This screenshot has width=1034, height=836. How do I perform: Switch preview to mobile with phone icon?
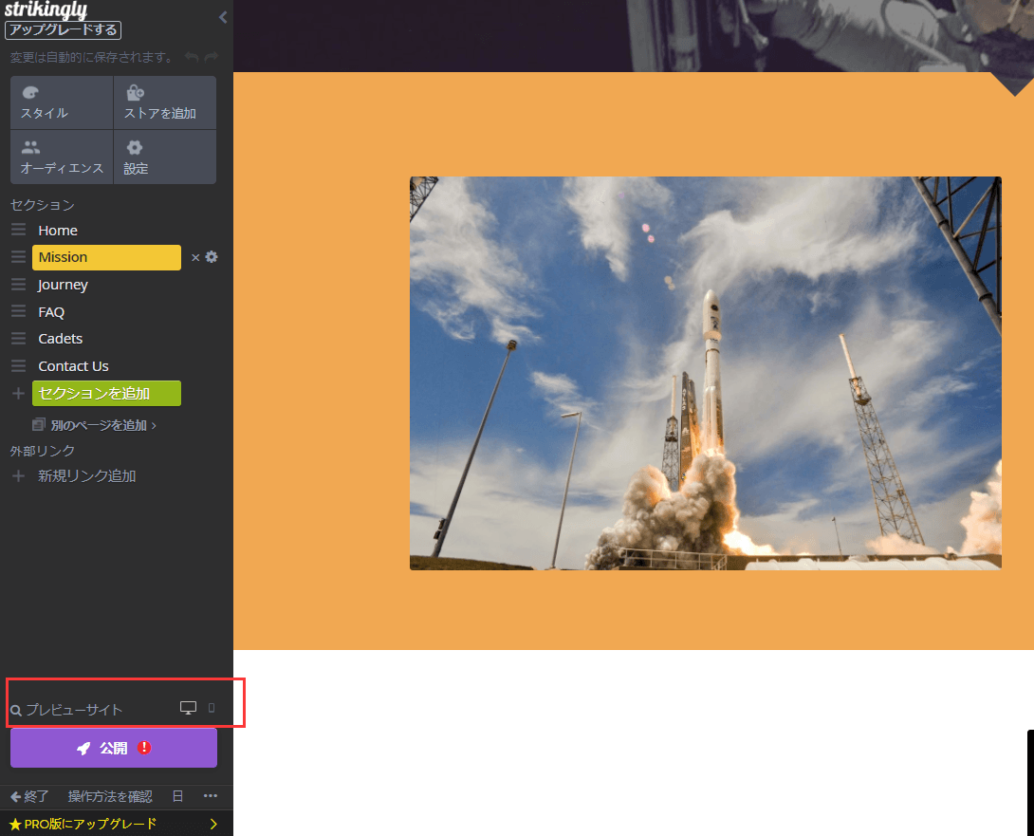[x=212, y=707]
